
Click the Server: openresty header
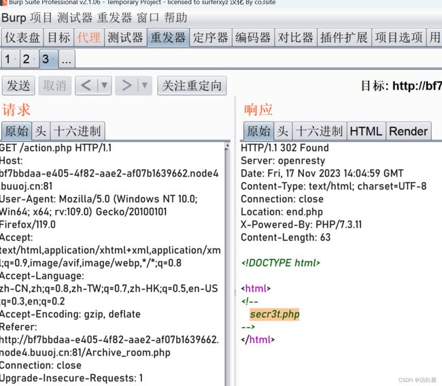[283, 160]
